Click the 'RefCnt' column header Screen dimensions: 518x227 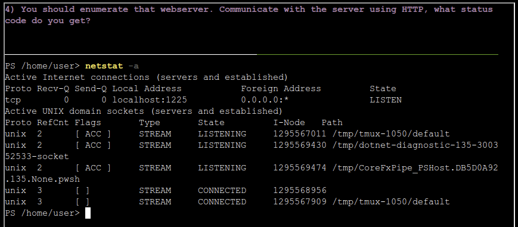click(x=53, y=123)
